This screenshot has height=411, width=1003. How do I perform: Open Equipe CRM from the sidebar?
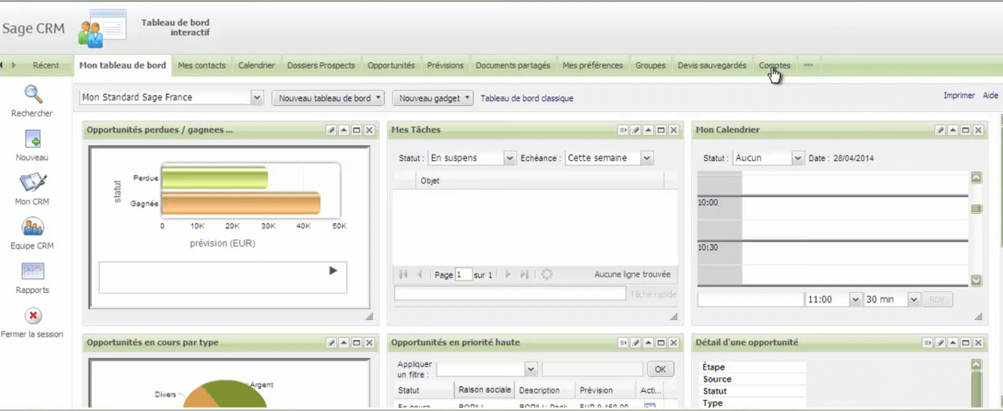point(32,227)
